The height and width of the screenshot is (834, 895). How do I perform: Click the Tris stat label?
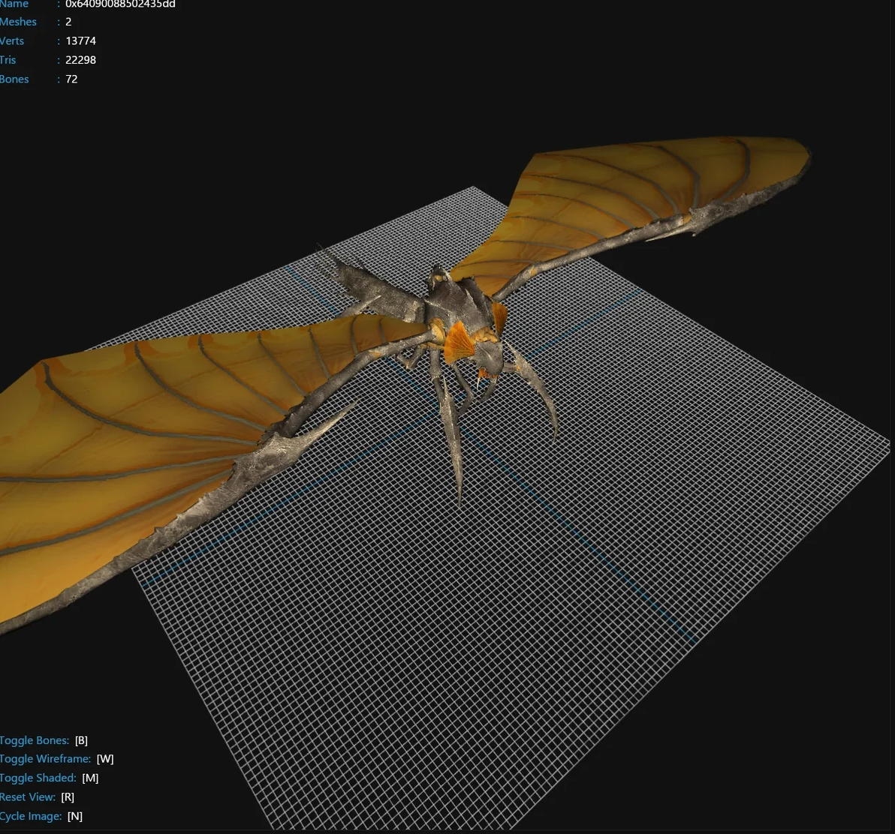coord(8,60)
